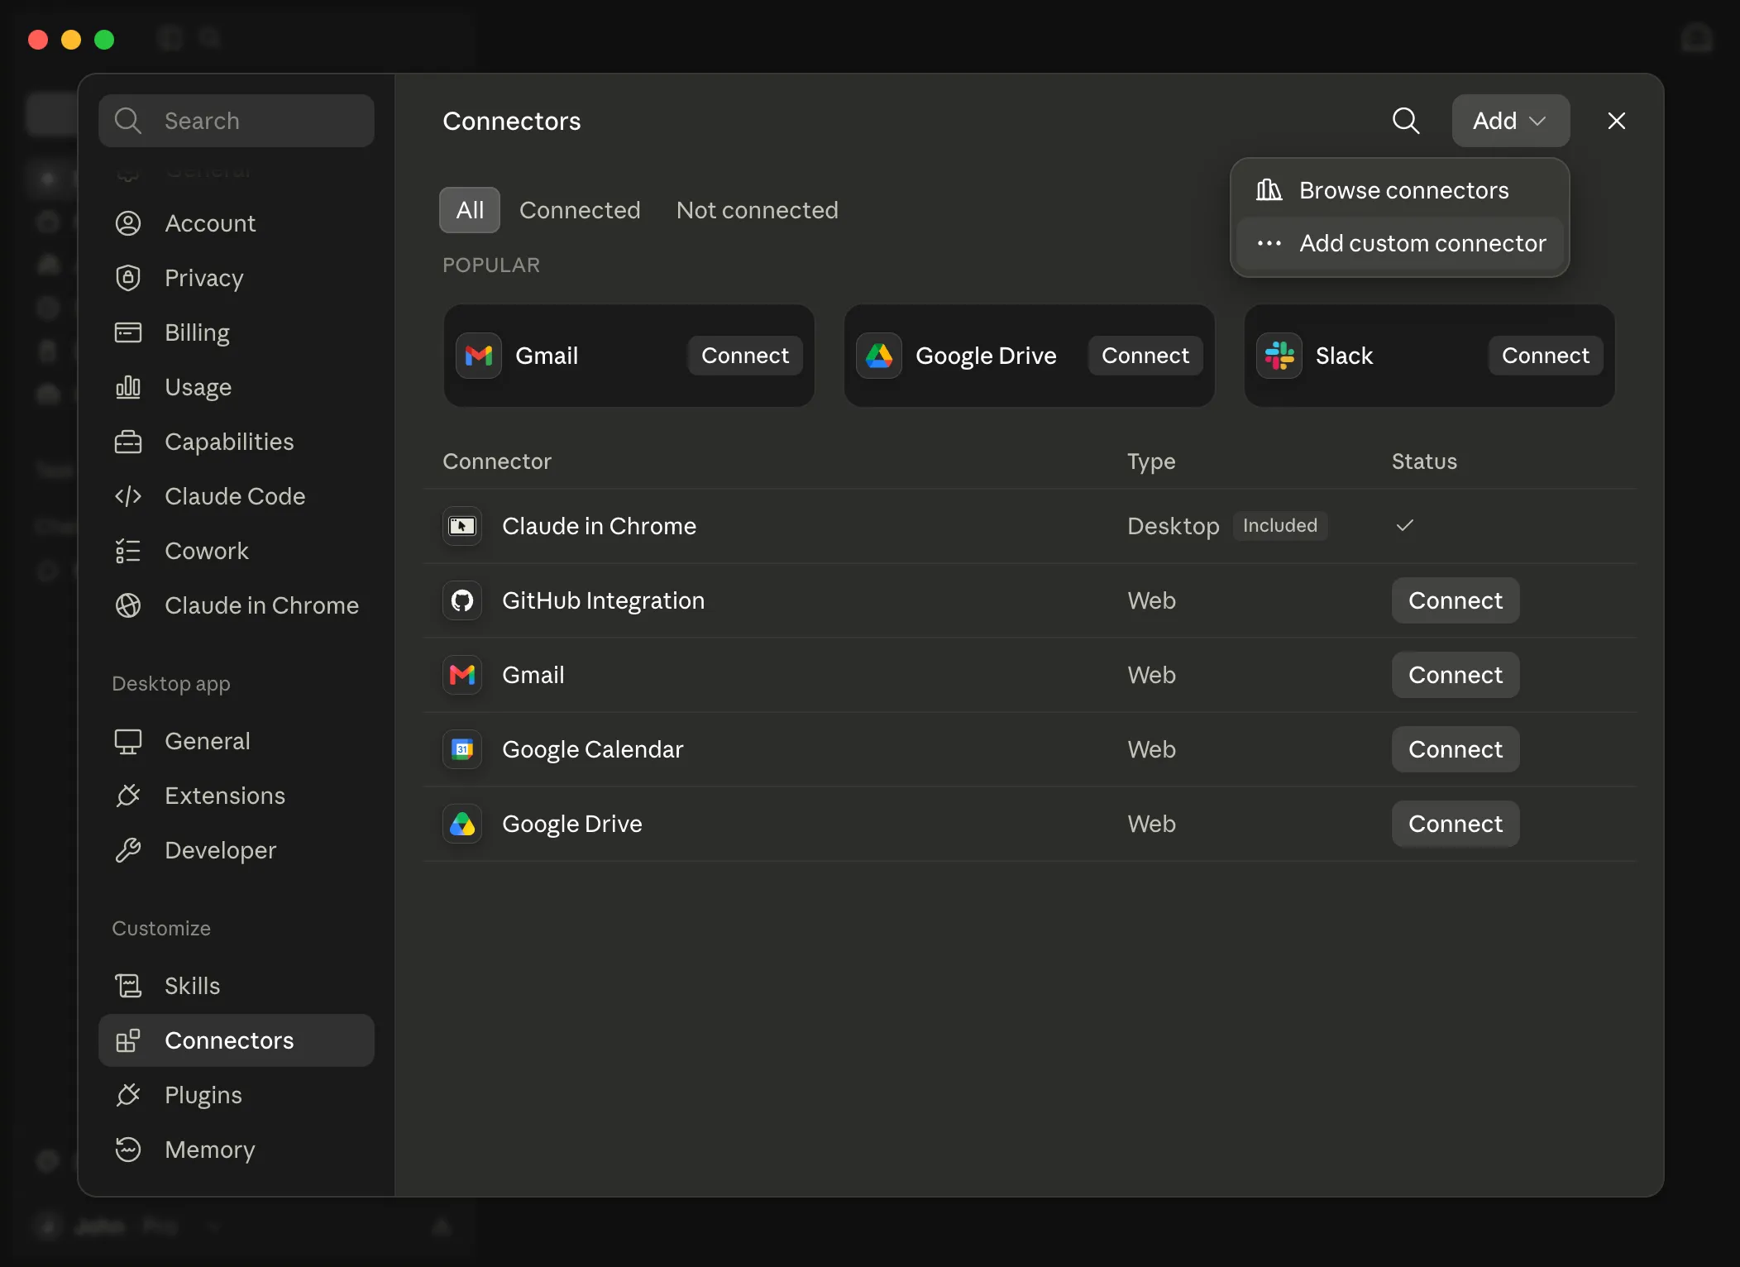Click the Developer wrench icon
This screenshot has height=1267, width=1740.
pos(128,850)
